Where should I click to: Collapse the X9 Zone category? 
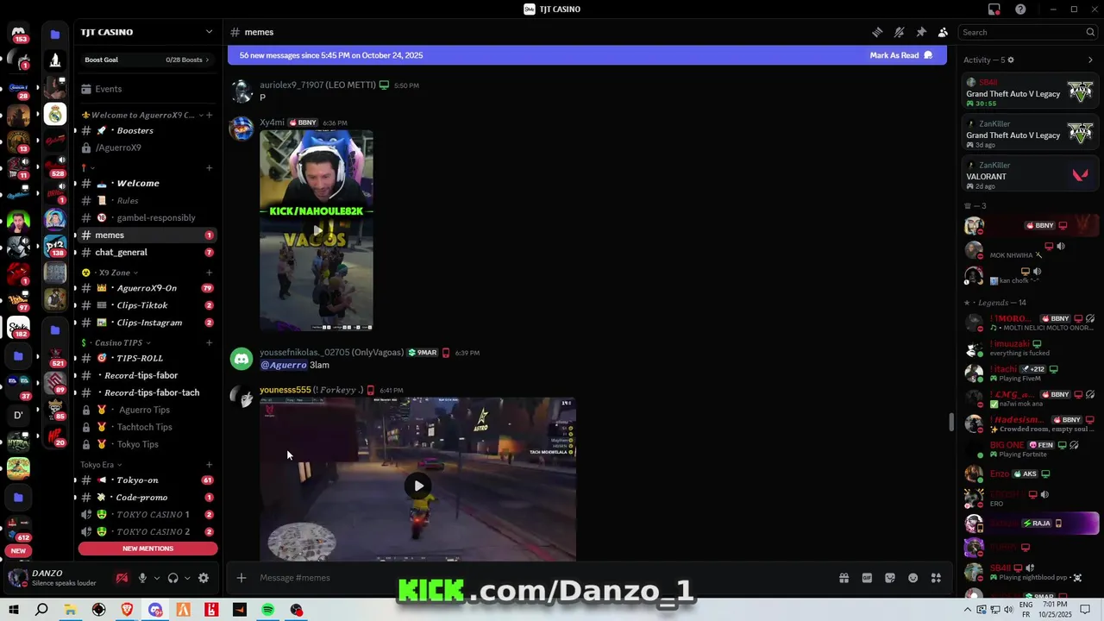coord(110,273)
